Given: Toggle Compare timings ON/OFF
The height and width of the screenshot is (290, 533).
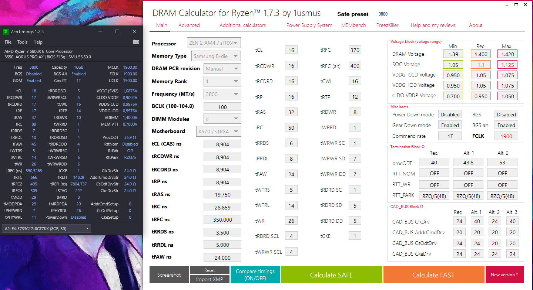Looking at the screenshot, I should coord(255,274).
